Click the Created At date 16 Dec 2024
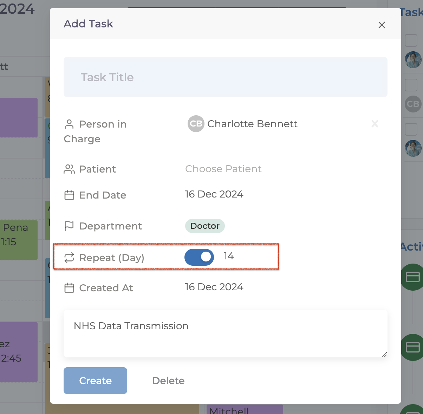The width and height of the screenshot is (423, 414). coord(214,287)
